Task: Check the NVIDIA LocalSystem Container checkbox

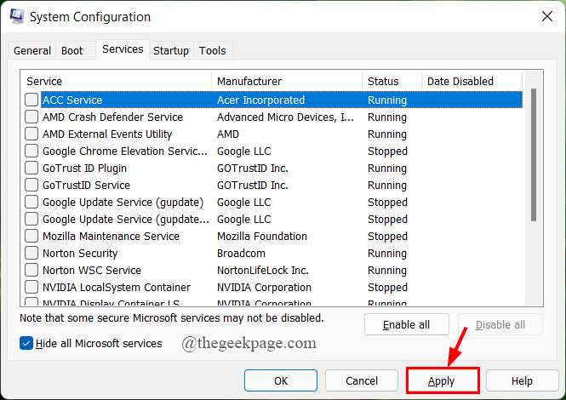Action: (31, 287)
